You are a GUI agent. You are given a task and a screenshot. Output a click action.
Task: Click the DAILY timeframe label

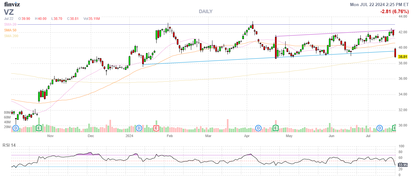point(205,12)
